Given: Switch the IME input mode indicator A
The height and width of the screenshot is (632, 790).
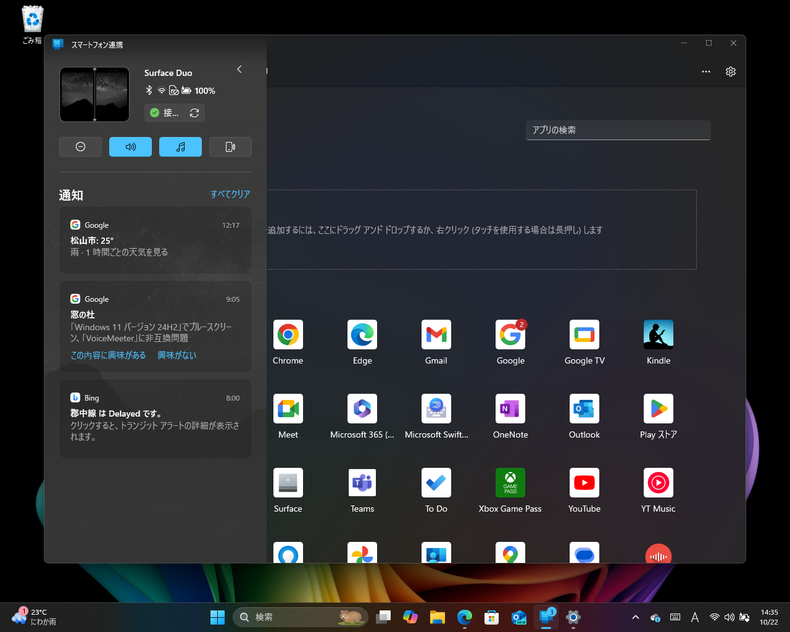Looking at the screenshot, I should (x=695, y=617).
